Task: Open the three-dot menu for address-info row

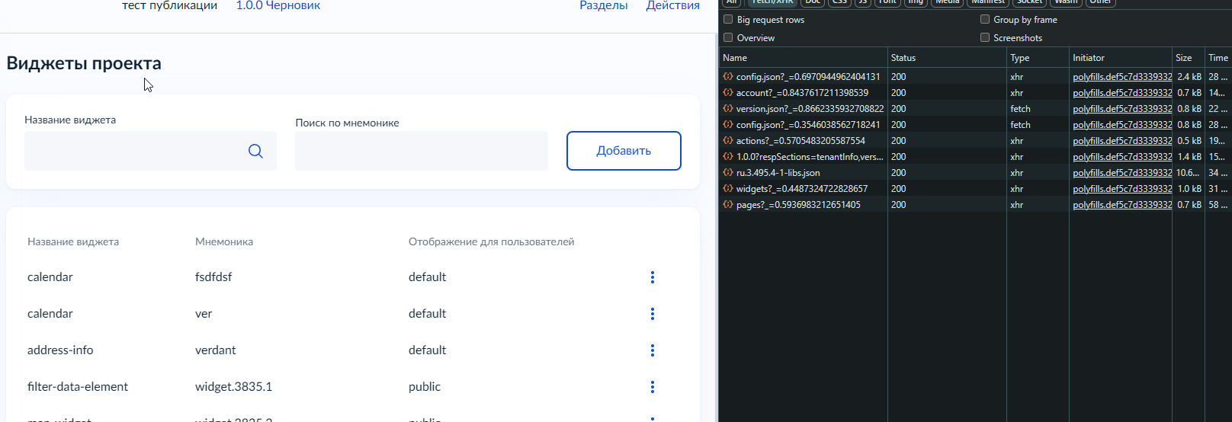Action: point(653,350)
